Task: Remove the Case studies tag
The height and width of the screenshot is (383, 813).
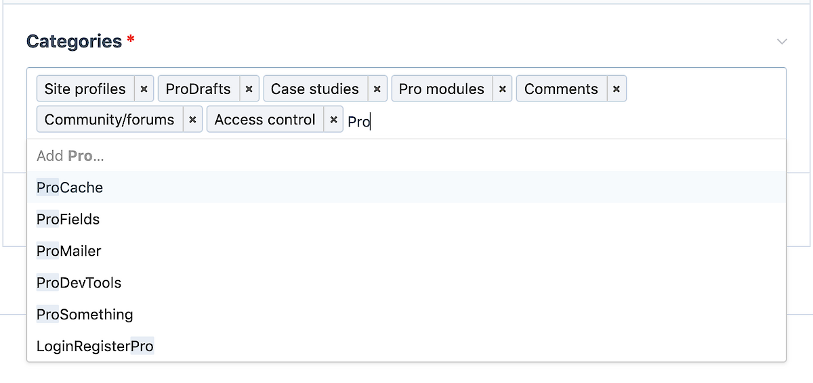Action: click(x=377, y=89)
